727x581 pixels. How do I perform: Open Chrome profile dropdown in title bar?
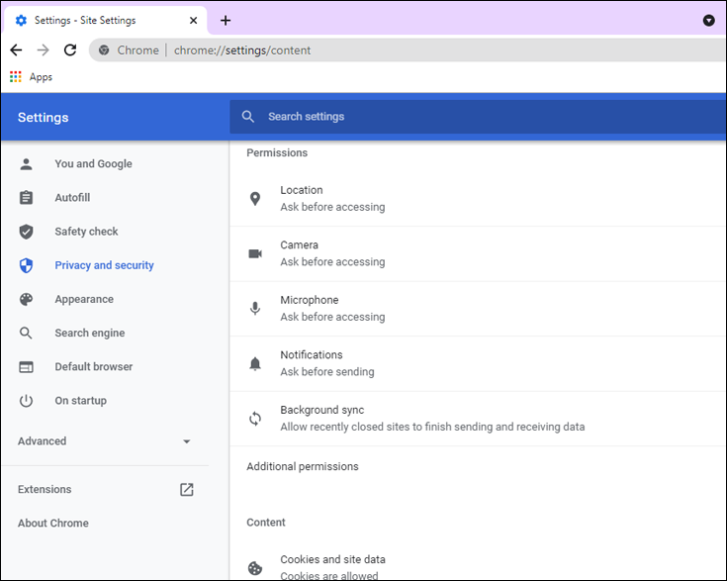click(708, 21)
